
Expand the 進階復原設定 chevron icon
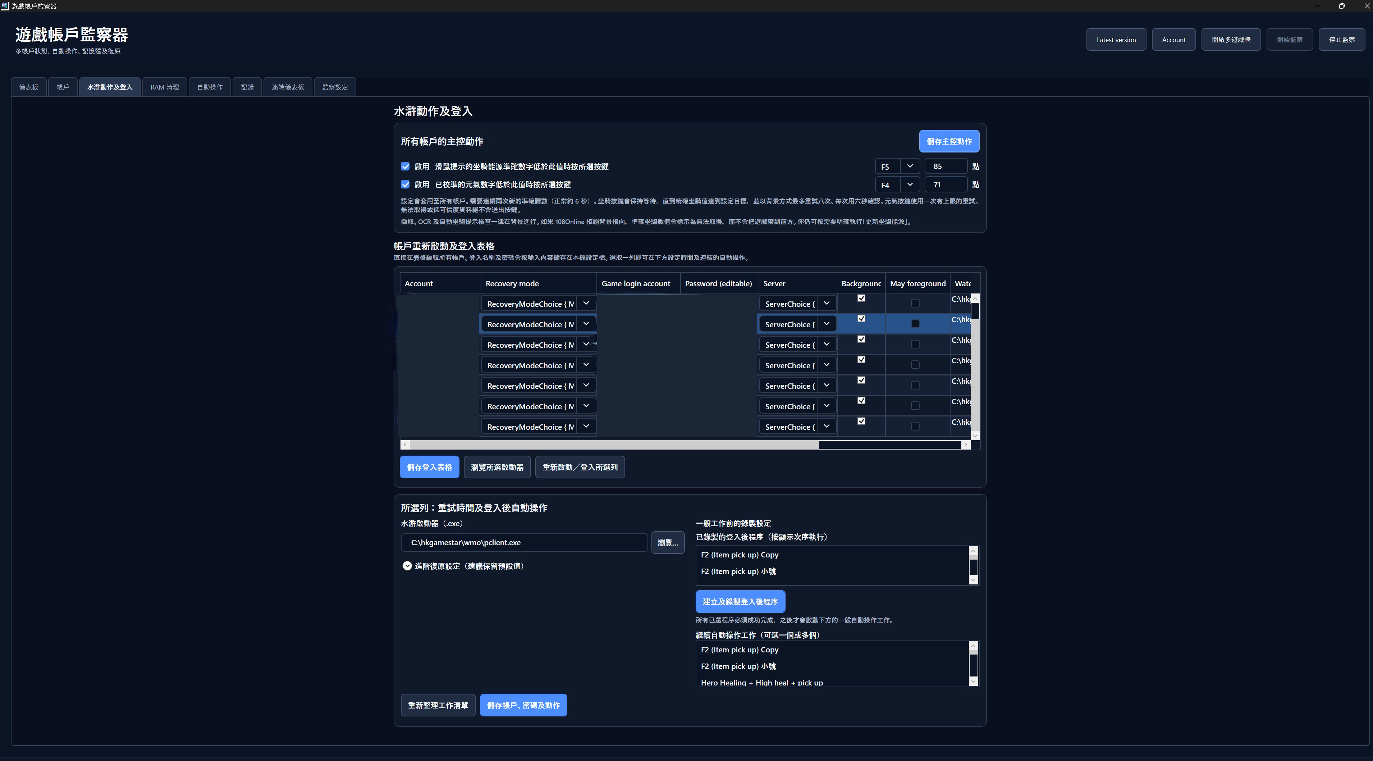pos(407,566)
